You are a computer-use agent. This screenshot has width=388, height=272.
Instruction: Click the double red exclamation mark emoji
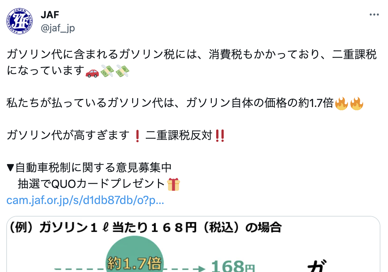pyautogui.click(x=220, y=136)
